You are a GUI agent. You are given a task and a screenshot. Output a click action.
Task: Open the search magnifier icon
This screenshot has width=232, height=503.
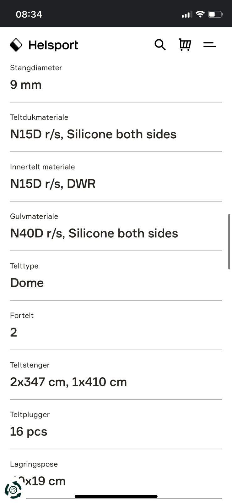pyautogui.click(x=160, y=45)
